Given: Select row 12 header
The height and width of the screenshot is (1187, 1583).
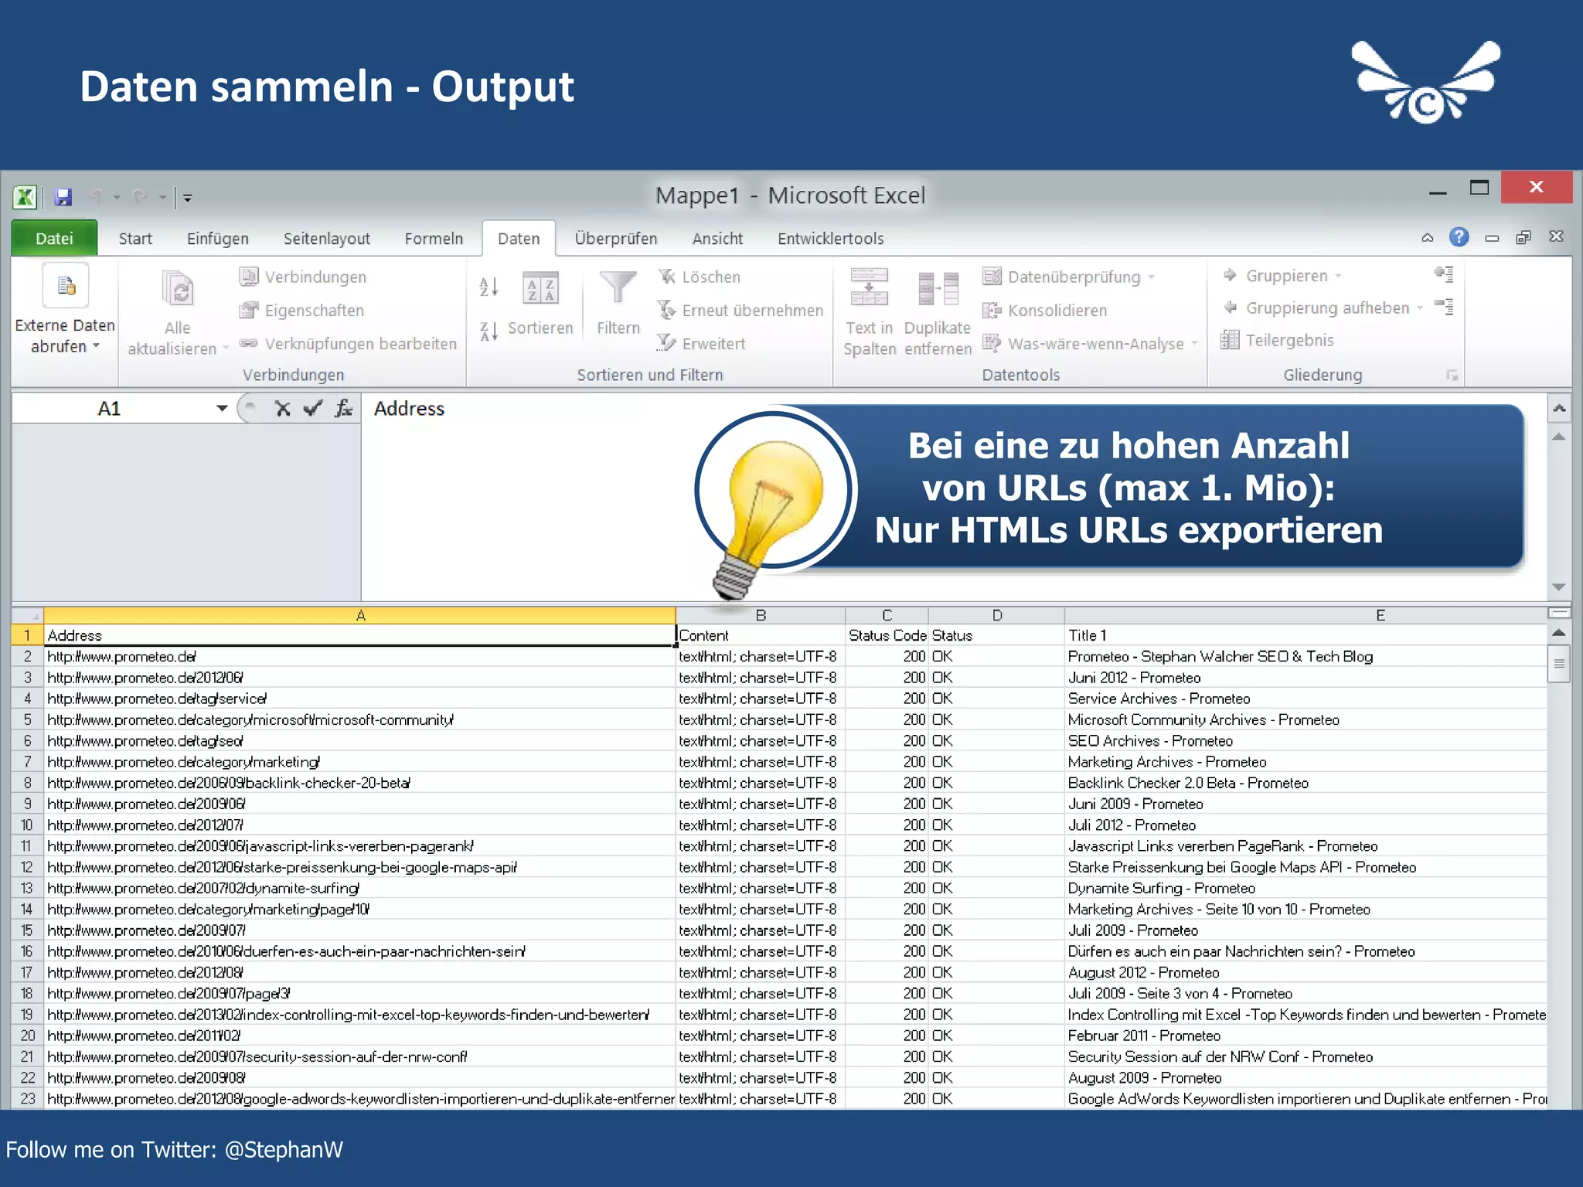Looking at the screenshot, I should [28, 867].
